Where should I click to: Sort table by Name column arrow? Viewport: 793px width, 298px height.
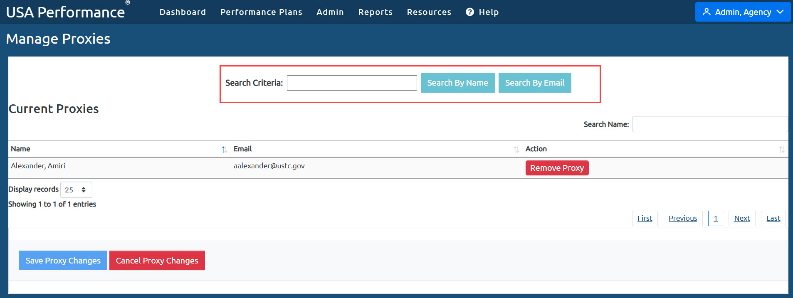tap(224, 149)
